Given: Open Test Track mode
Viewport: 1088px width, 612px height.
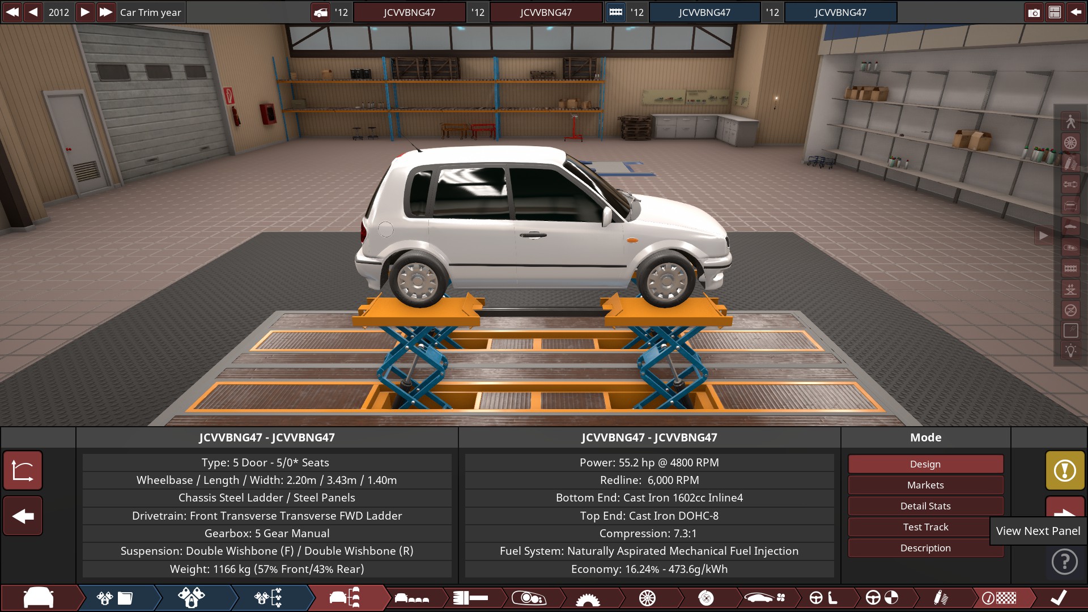Looking at the screenshot, I should coord(925,527).
